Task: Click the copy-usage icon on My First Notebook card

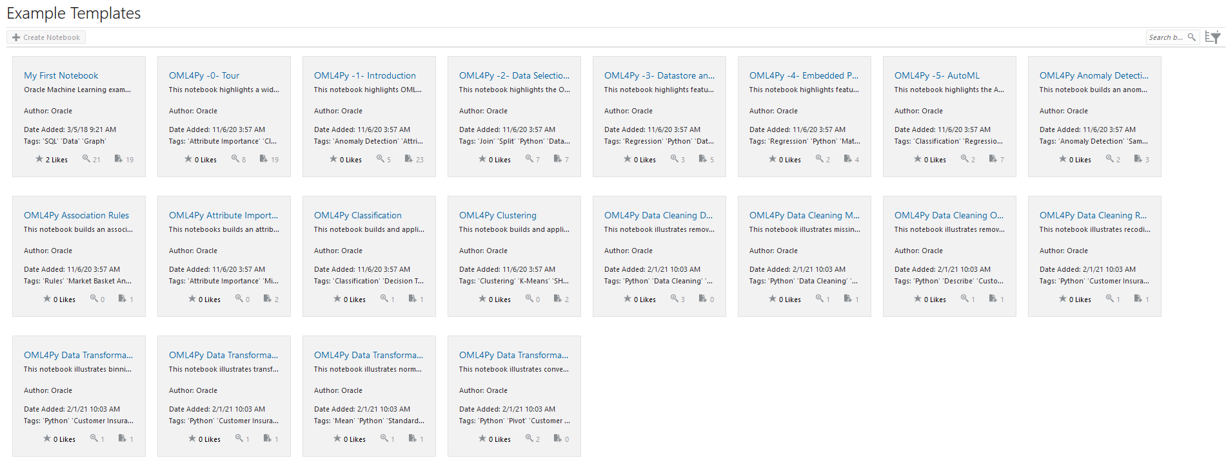Action: pos(119,158)
